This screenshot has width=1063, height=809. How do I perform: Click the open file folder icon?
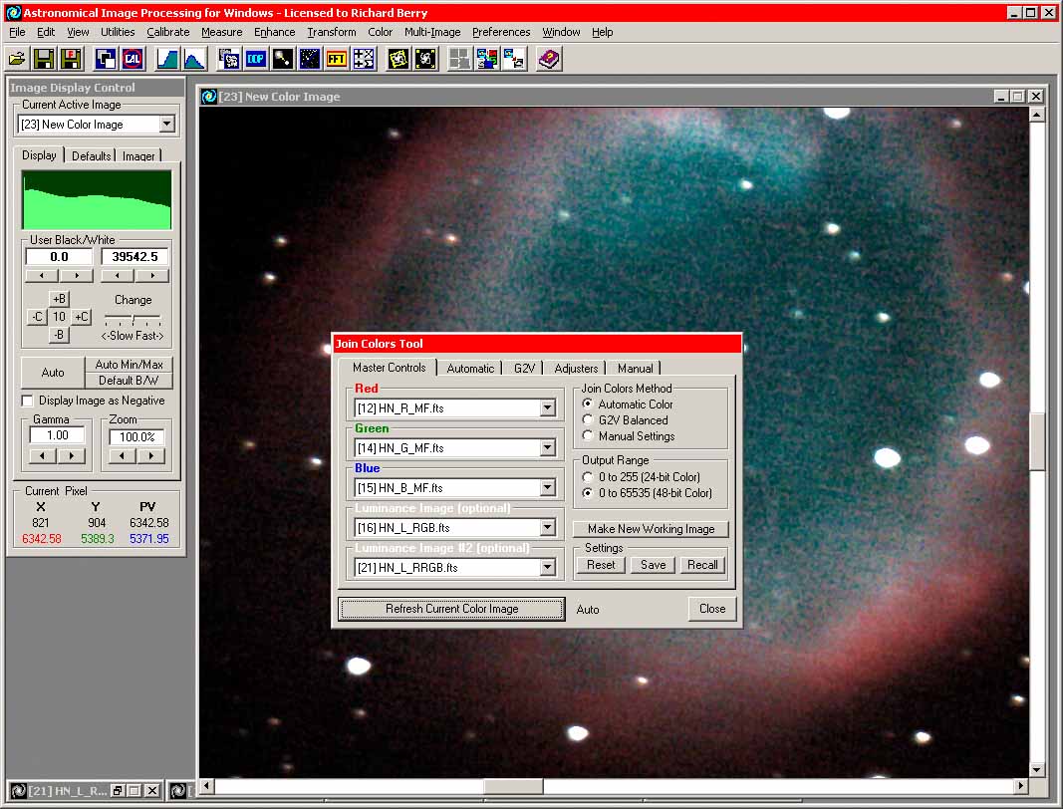pos(17,59)
